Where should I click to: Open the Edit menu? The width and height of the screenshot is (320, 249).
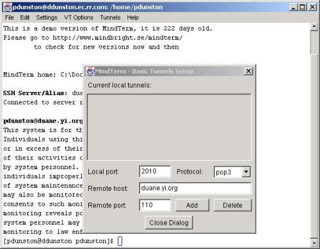coord(25,17)
